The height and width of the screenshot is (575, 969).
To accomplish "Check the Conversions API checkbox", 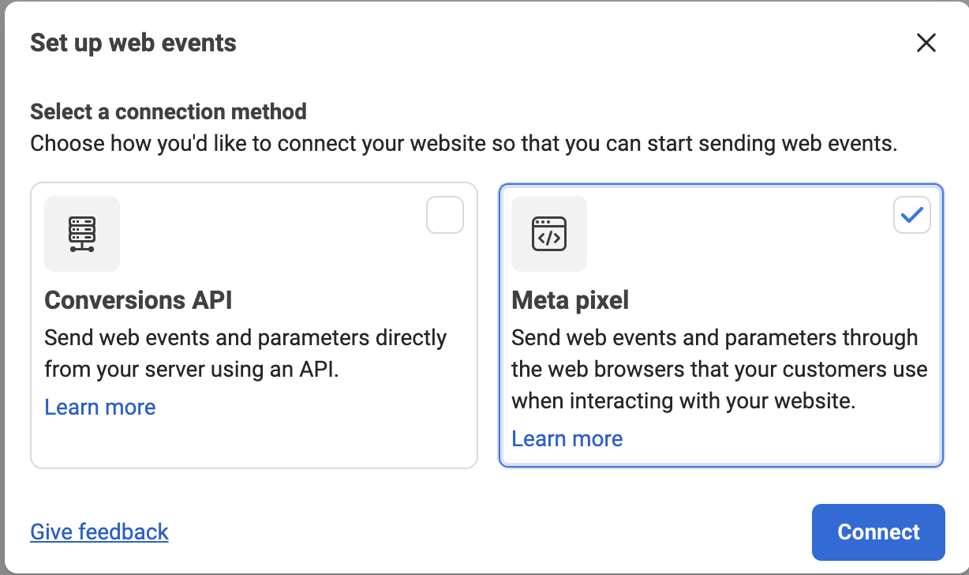I will 445,215.
